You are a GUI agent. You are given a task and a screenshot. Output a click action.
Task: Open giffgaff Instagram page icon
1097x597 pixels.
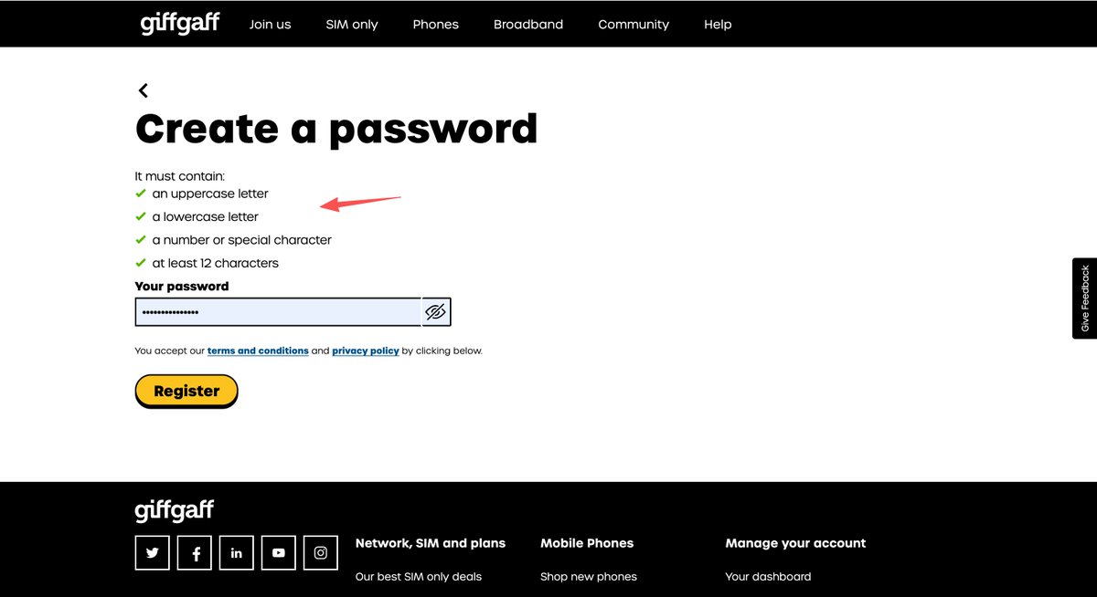point(321,552)
